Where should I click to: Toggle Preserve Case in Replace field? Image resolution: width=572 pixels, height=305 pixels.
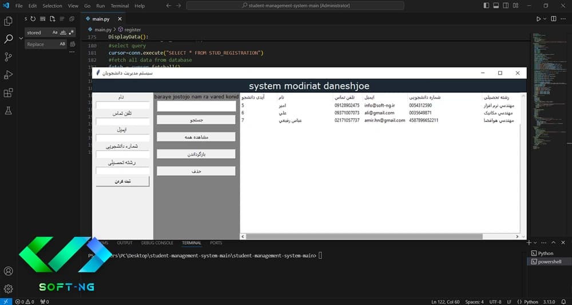[62, 44]
